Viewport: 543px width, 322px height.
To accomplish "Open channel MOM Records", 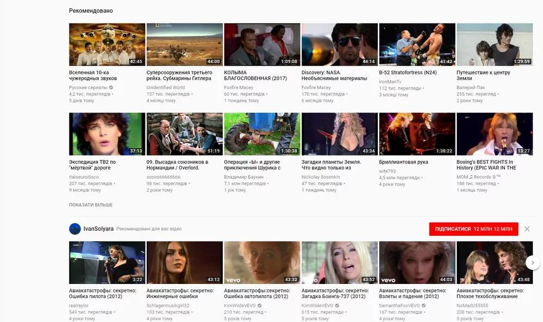I will [478, 177].
